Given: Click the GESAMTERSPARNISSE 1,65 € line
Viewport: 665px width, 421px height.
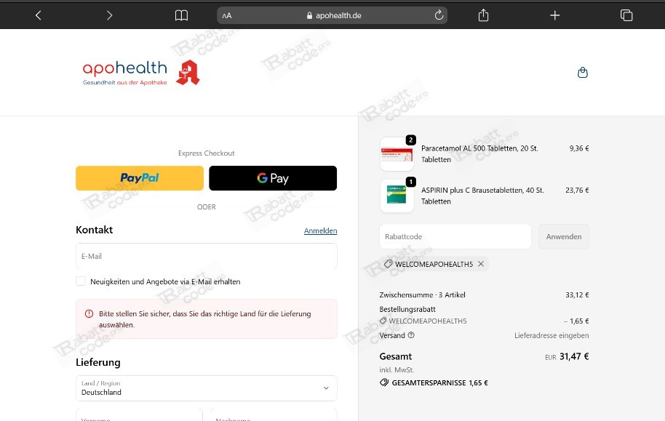Looking at the screenshot, I should coord(434,382).
